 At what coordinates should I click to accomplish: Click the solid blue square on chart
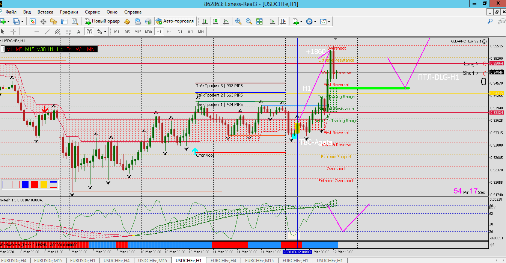click(x=25, y=184)
